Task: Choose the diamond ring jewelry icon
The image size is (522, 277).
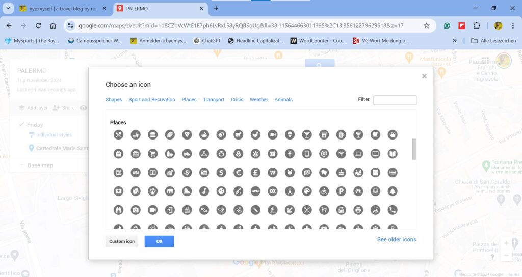Action: click(x=221, y=154)
